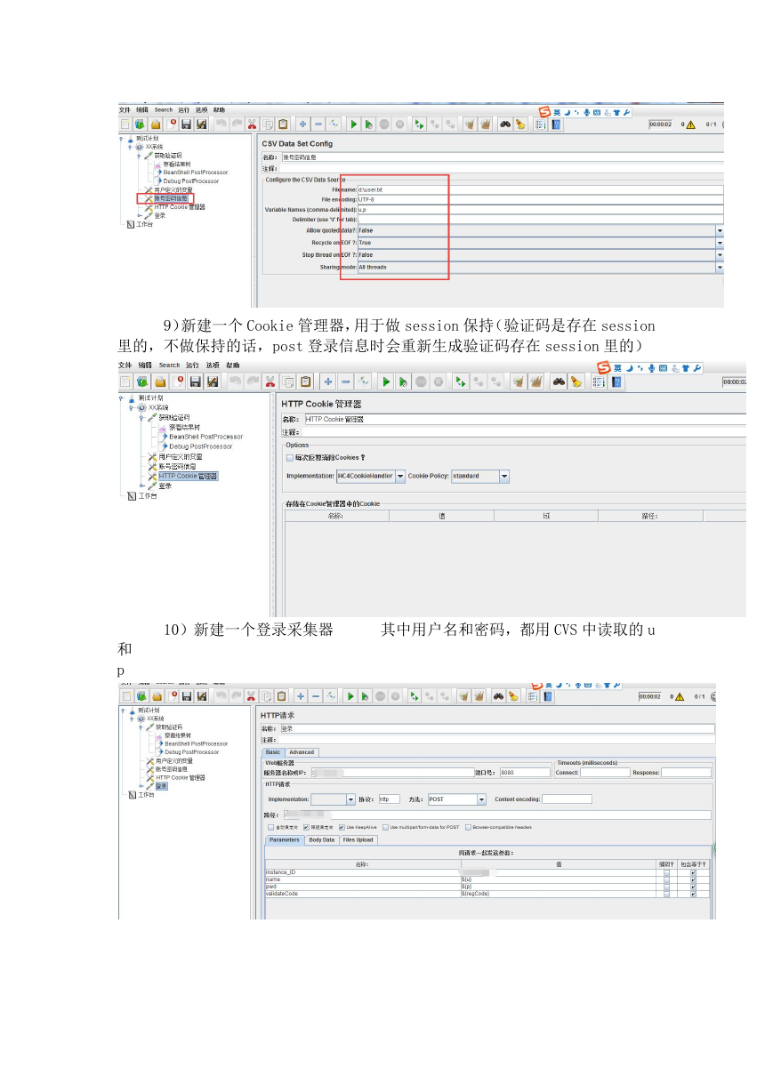
Task: Toggle 编码 checkbox in the instance_ID row
Action: 666,872
